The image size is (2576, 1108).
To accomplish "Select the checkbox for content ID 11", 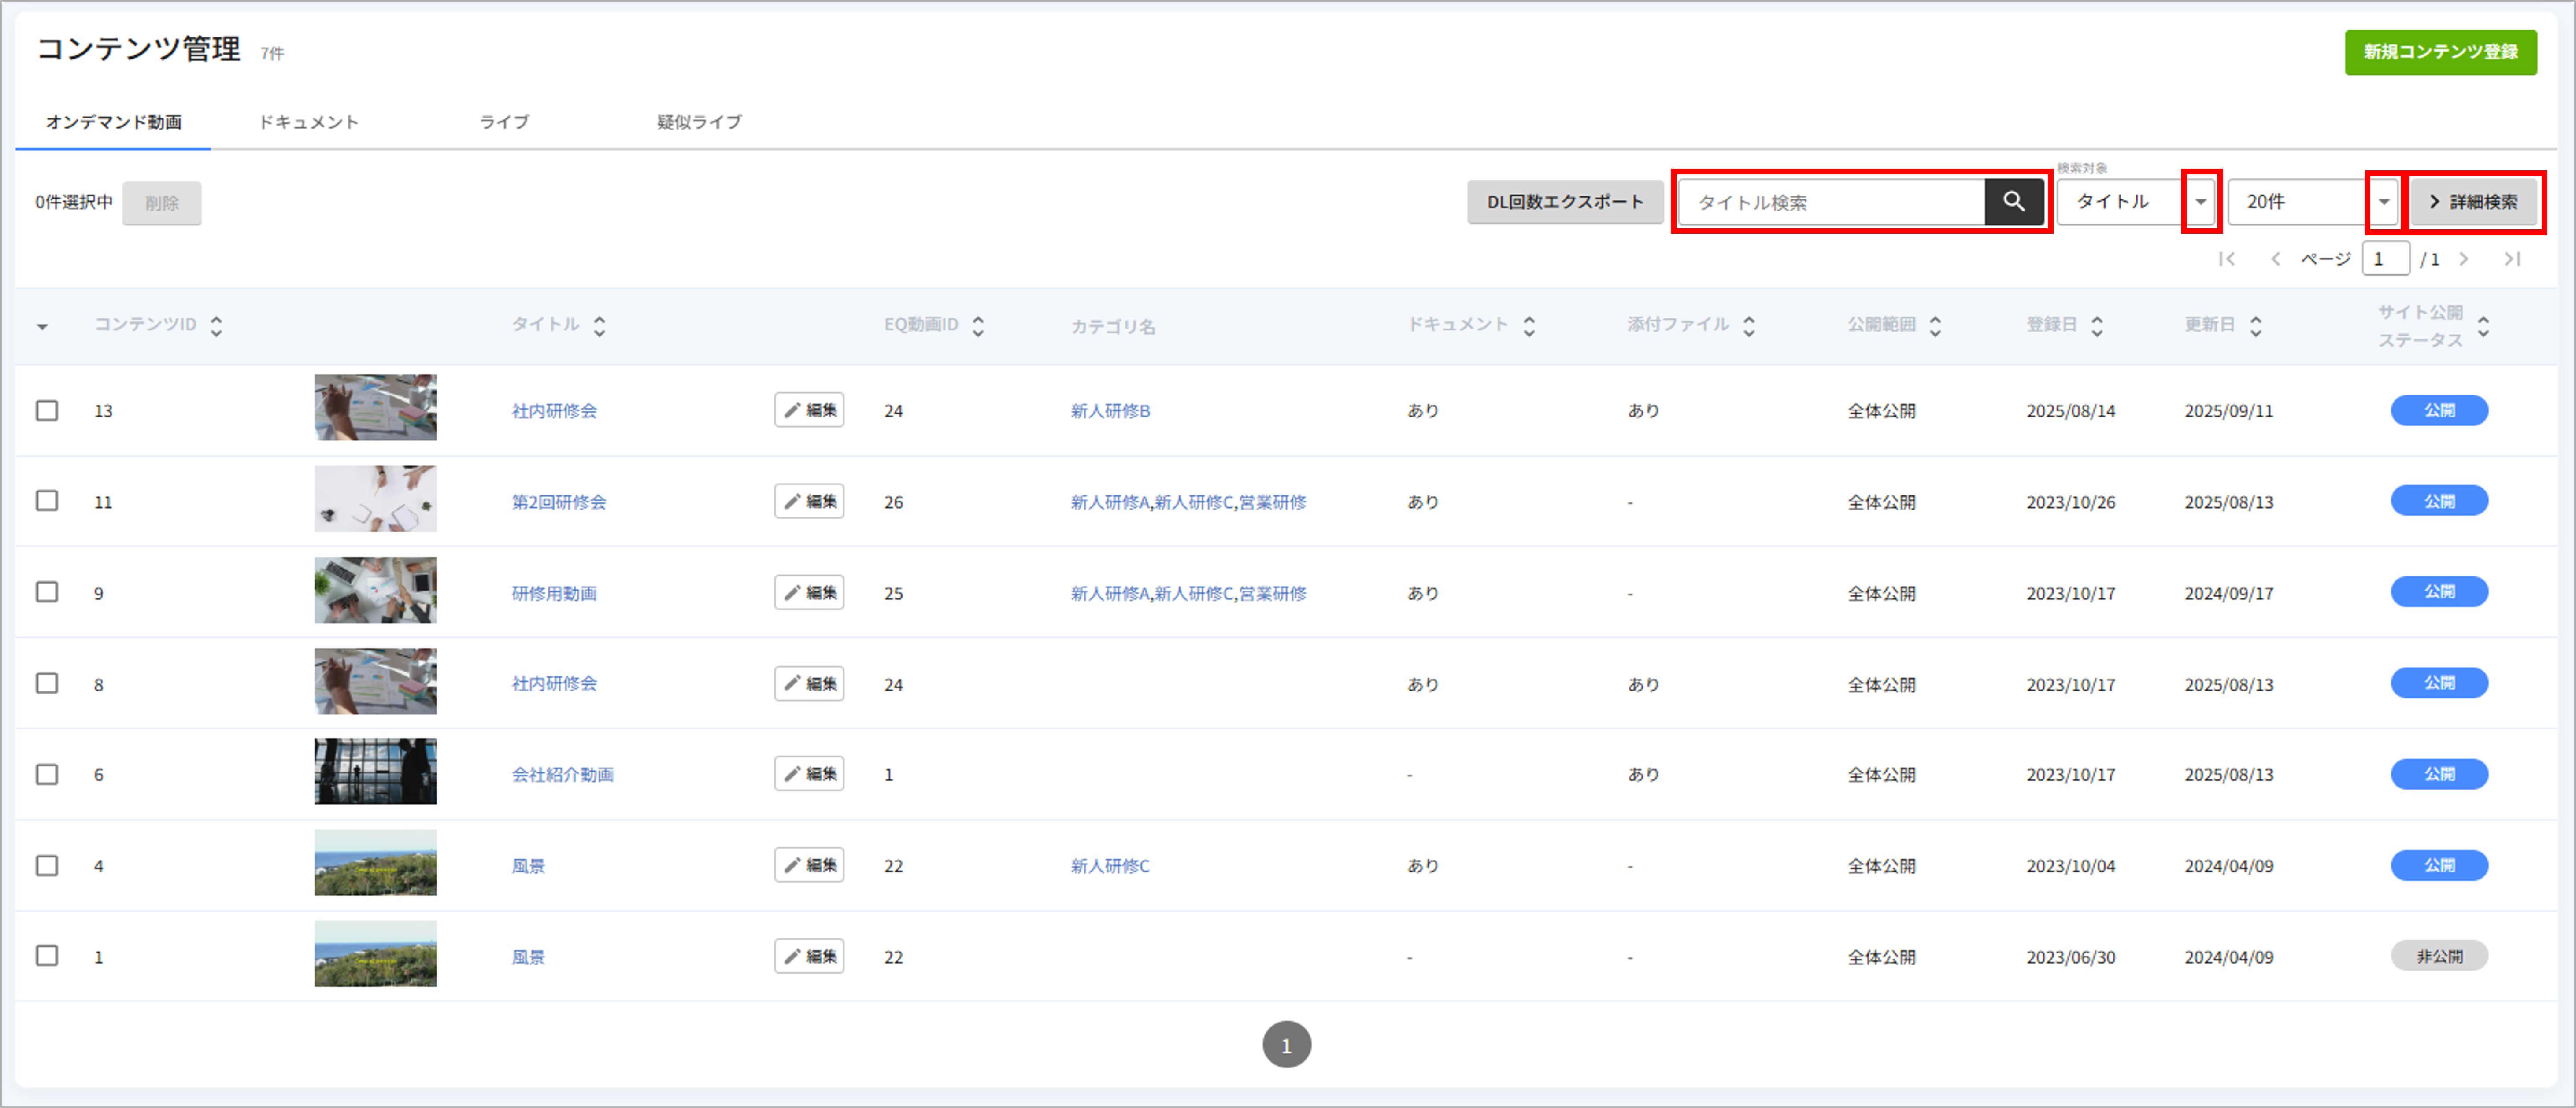I will pos(47,501).
